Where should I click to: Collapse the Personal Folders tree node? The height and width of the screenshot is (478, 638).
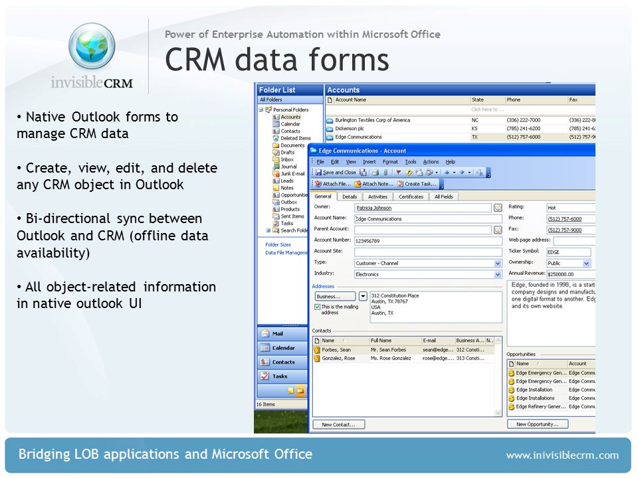pyautogui.click(x=261, y=110)
